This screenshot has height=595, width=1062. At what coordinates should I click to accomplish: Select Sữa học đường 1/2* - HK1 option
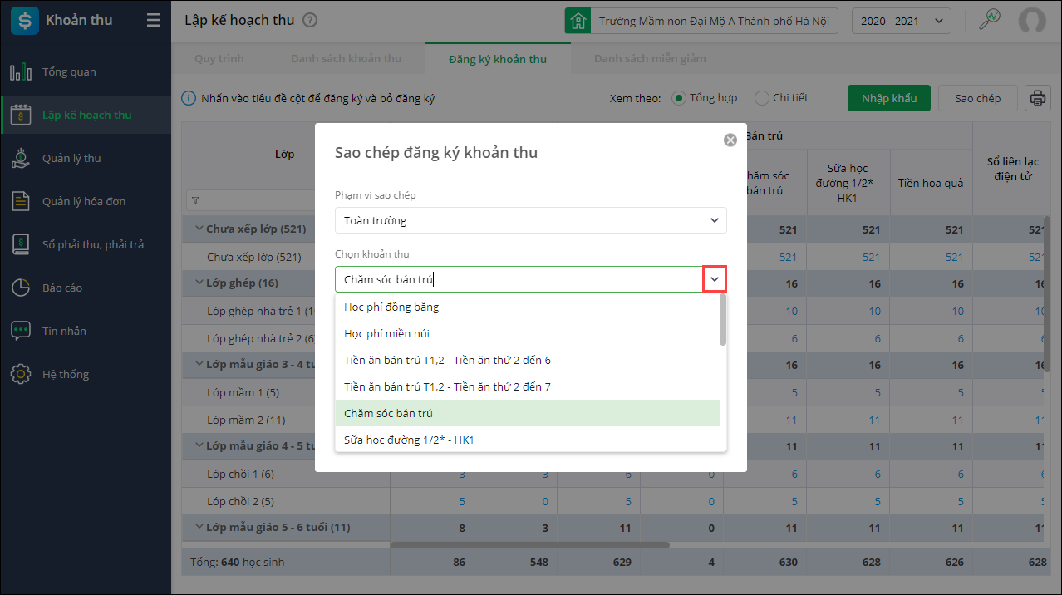pyautogui.click(x=409, y=440)
